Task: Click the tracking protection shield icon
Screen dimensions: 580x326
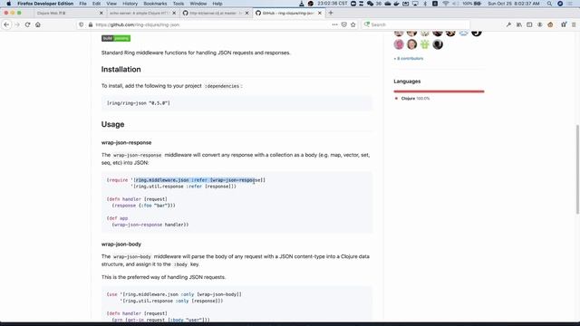Action: click(x=81, y=24)
